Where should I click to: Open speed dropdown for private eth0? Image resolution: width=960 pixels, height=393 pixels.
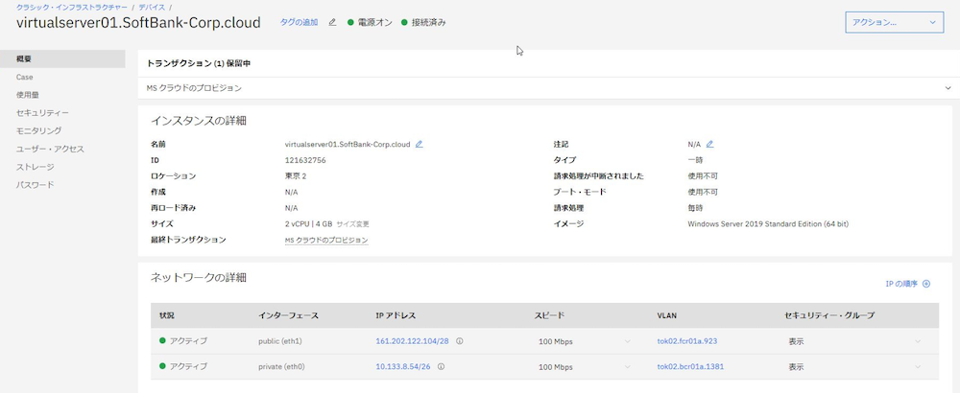(x=629, y=366)
